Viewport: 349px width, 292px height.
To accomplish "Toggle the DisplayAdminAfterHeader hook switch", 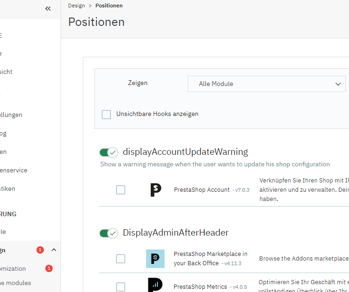I will [109, 233].
